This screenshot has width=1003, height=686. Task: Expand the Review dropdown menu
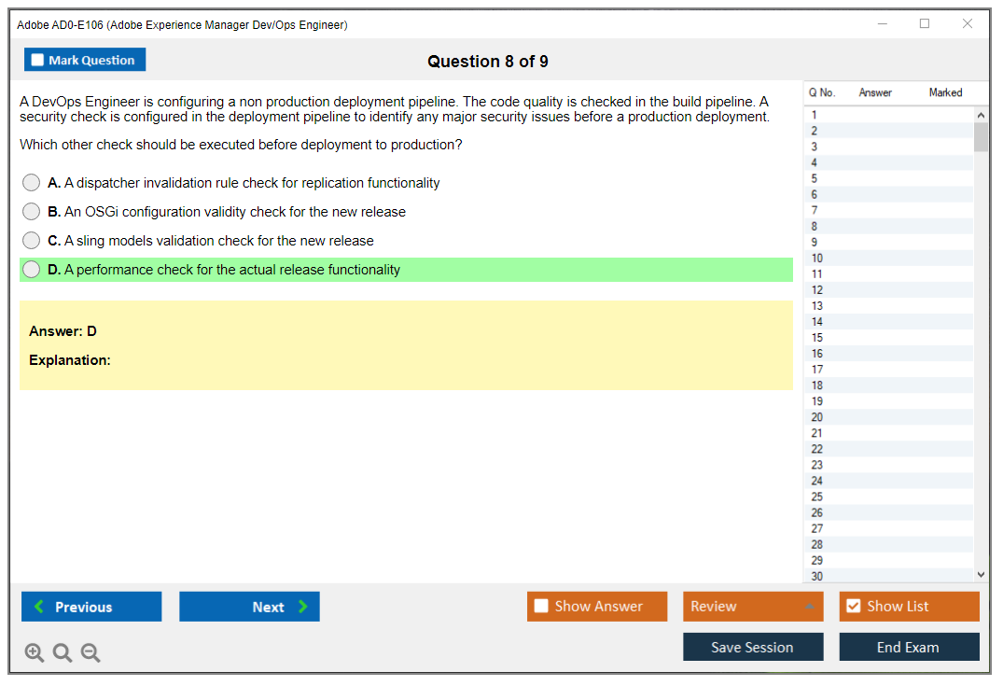752,607
